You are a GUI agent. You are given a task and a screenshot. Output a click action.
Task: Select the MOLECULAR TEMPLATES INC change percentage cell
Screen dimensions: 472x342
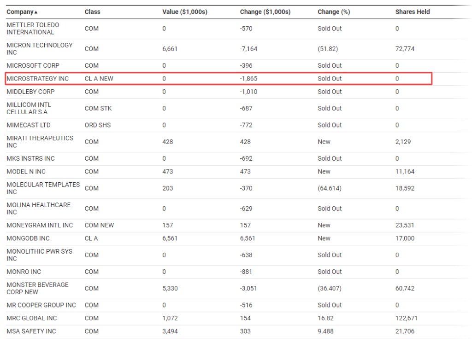[x=330, y=188]
